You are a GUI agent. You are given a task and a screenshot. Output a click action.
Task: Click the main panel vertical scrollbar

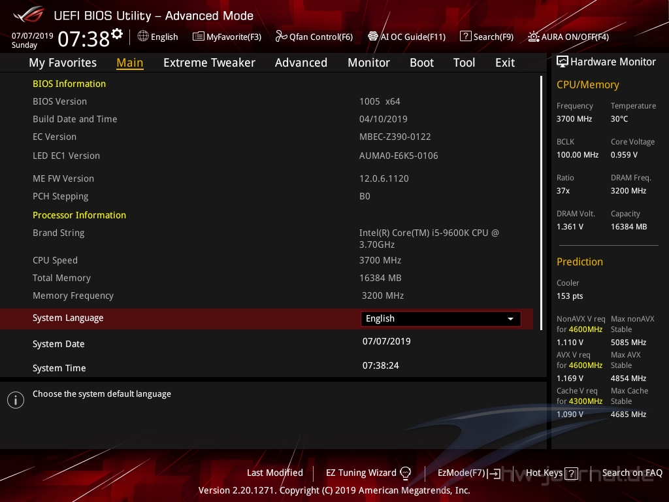[x=541, y=203]
